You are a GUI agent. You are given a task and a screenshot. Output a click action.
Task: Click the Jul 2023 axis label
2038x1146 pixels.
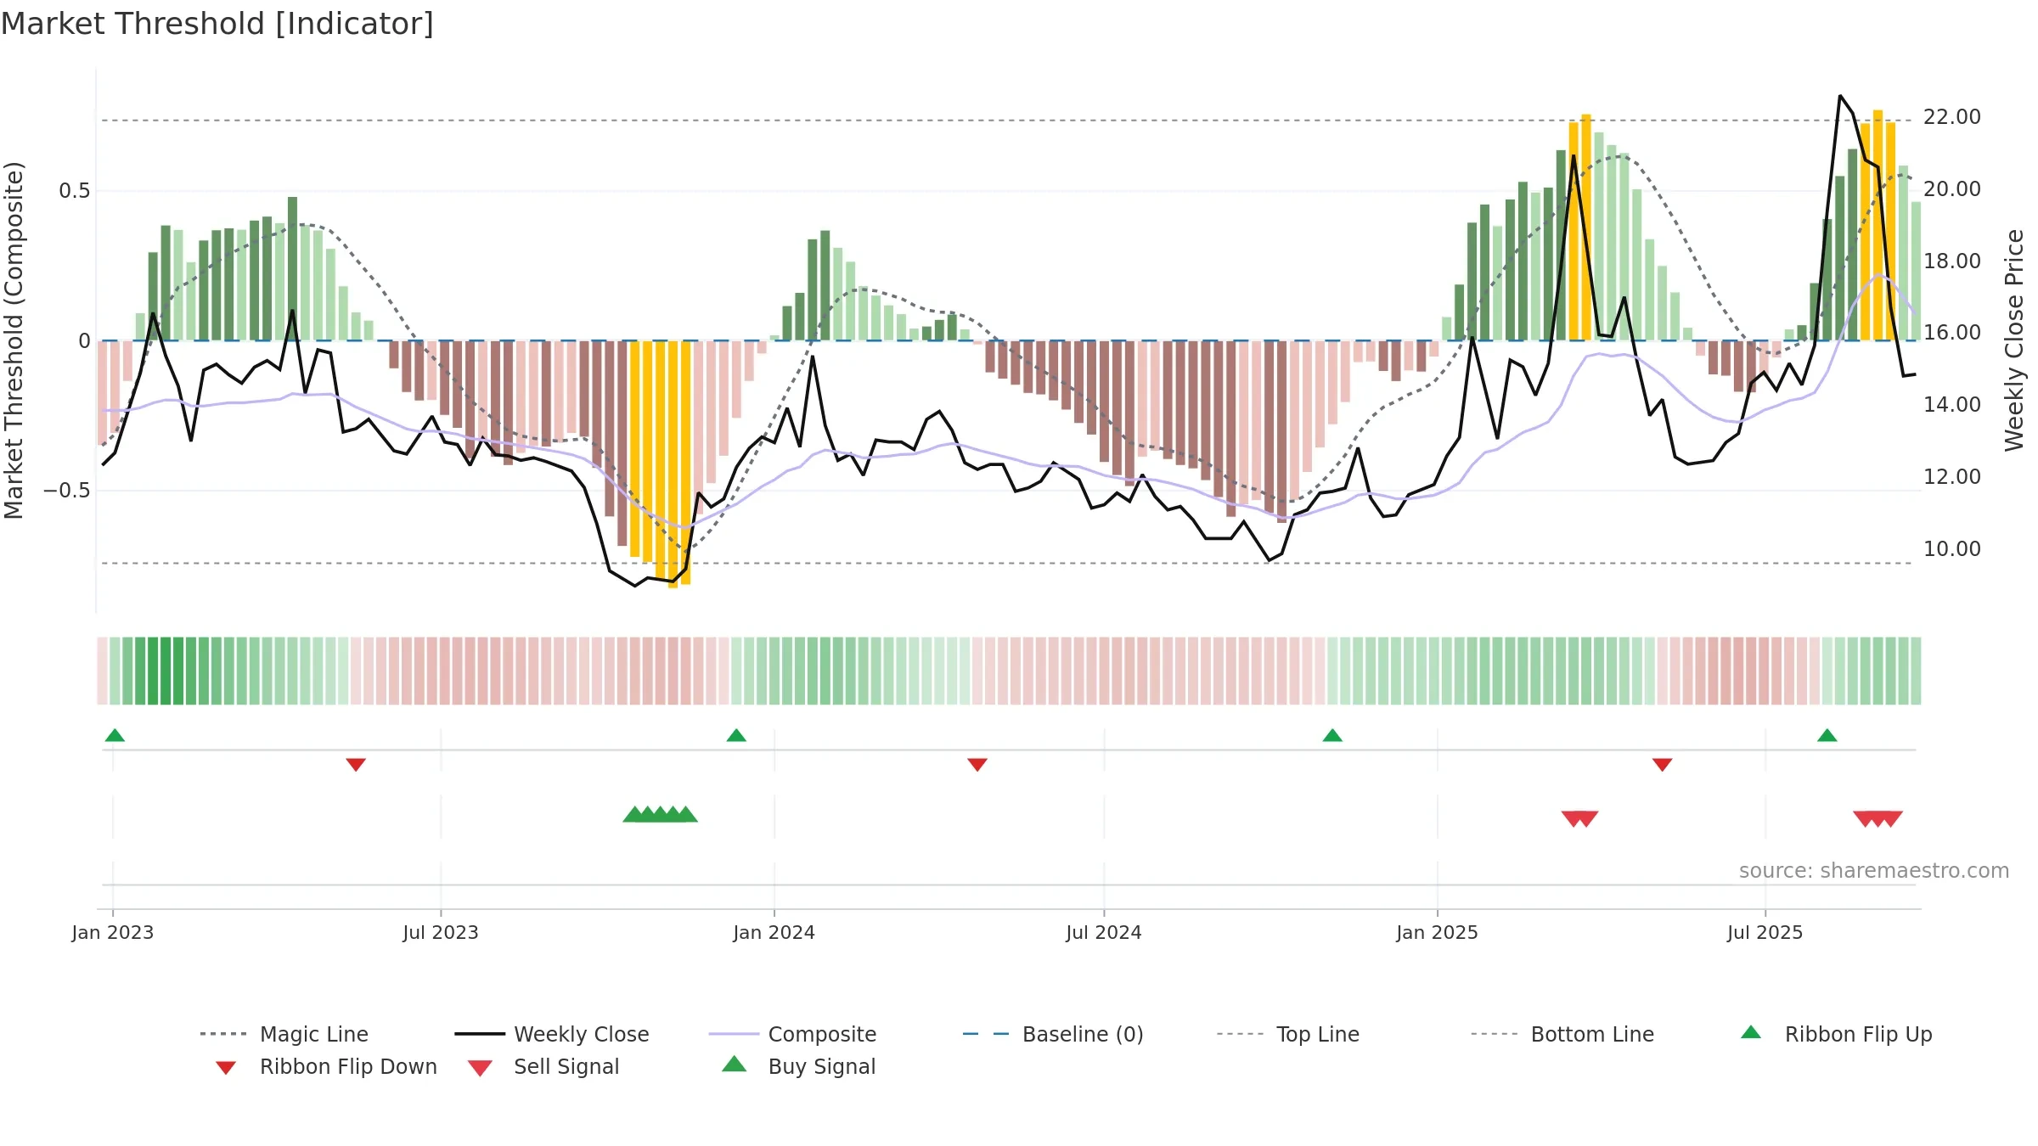[441, 933]
